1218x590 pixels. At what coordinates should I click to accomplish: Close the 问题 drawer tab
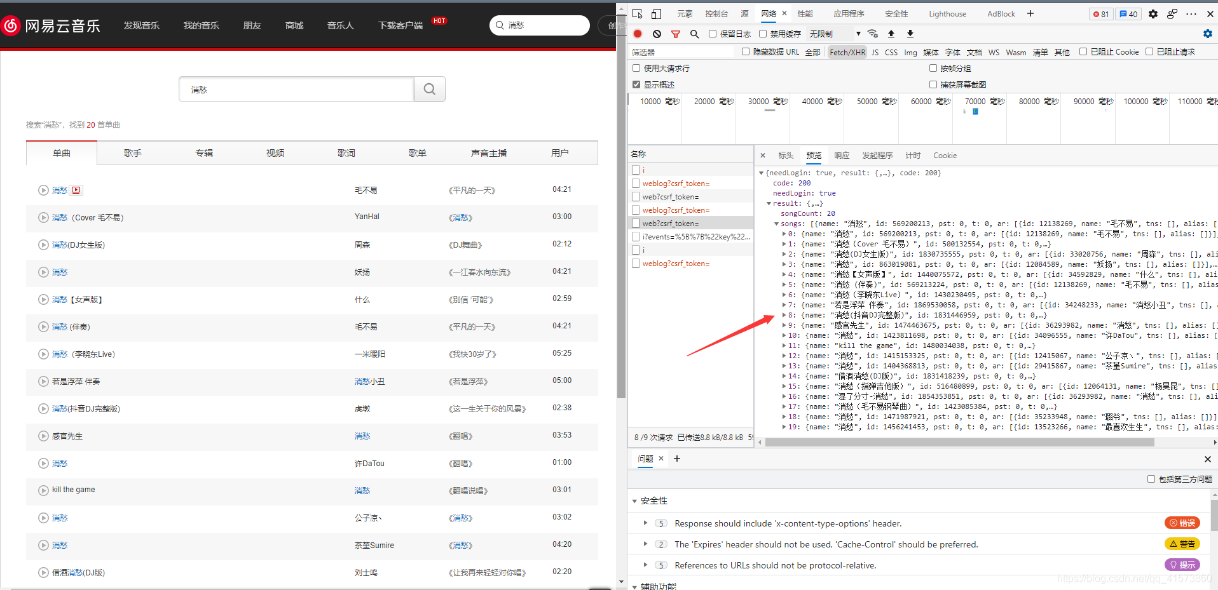[661, 459]
